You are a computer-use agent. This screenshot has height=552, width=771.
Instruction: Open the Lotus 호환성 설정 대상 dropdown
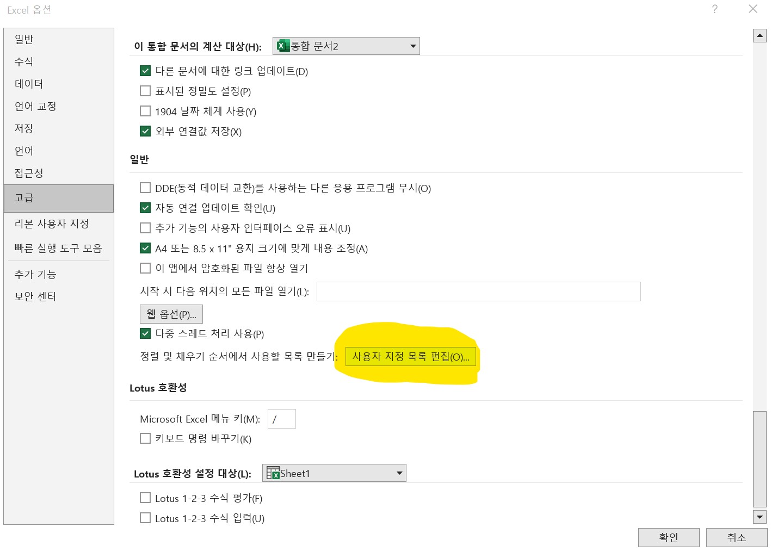coord(399,473)
